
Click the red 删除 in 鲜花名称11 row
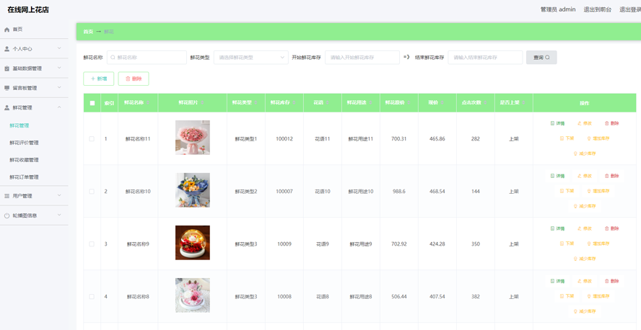[x=611, y=123]
